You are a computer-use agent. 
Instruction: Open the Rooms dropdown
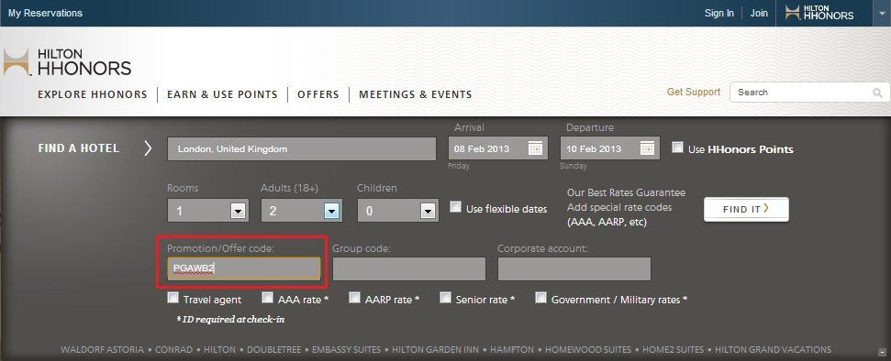pos(208,211)
